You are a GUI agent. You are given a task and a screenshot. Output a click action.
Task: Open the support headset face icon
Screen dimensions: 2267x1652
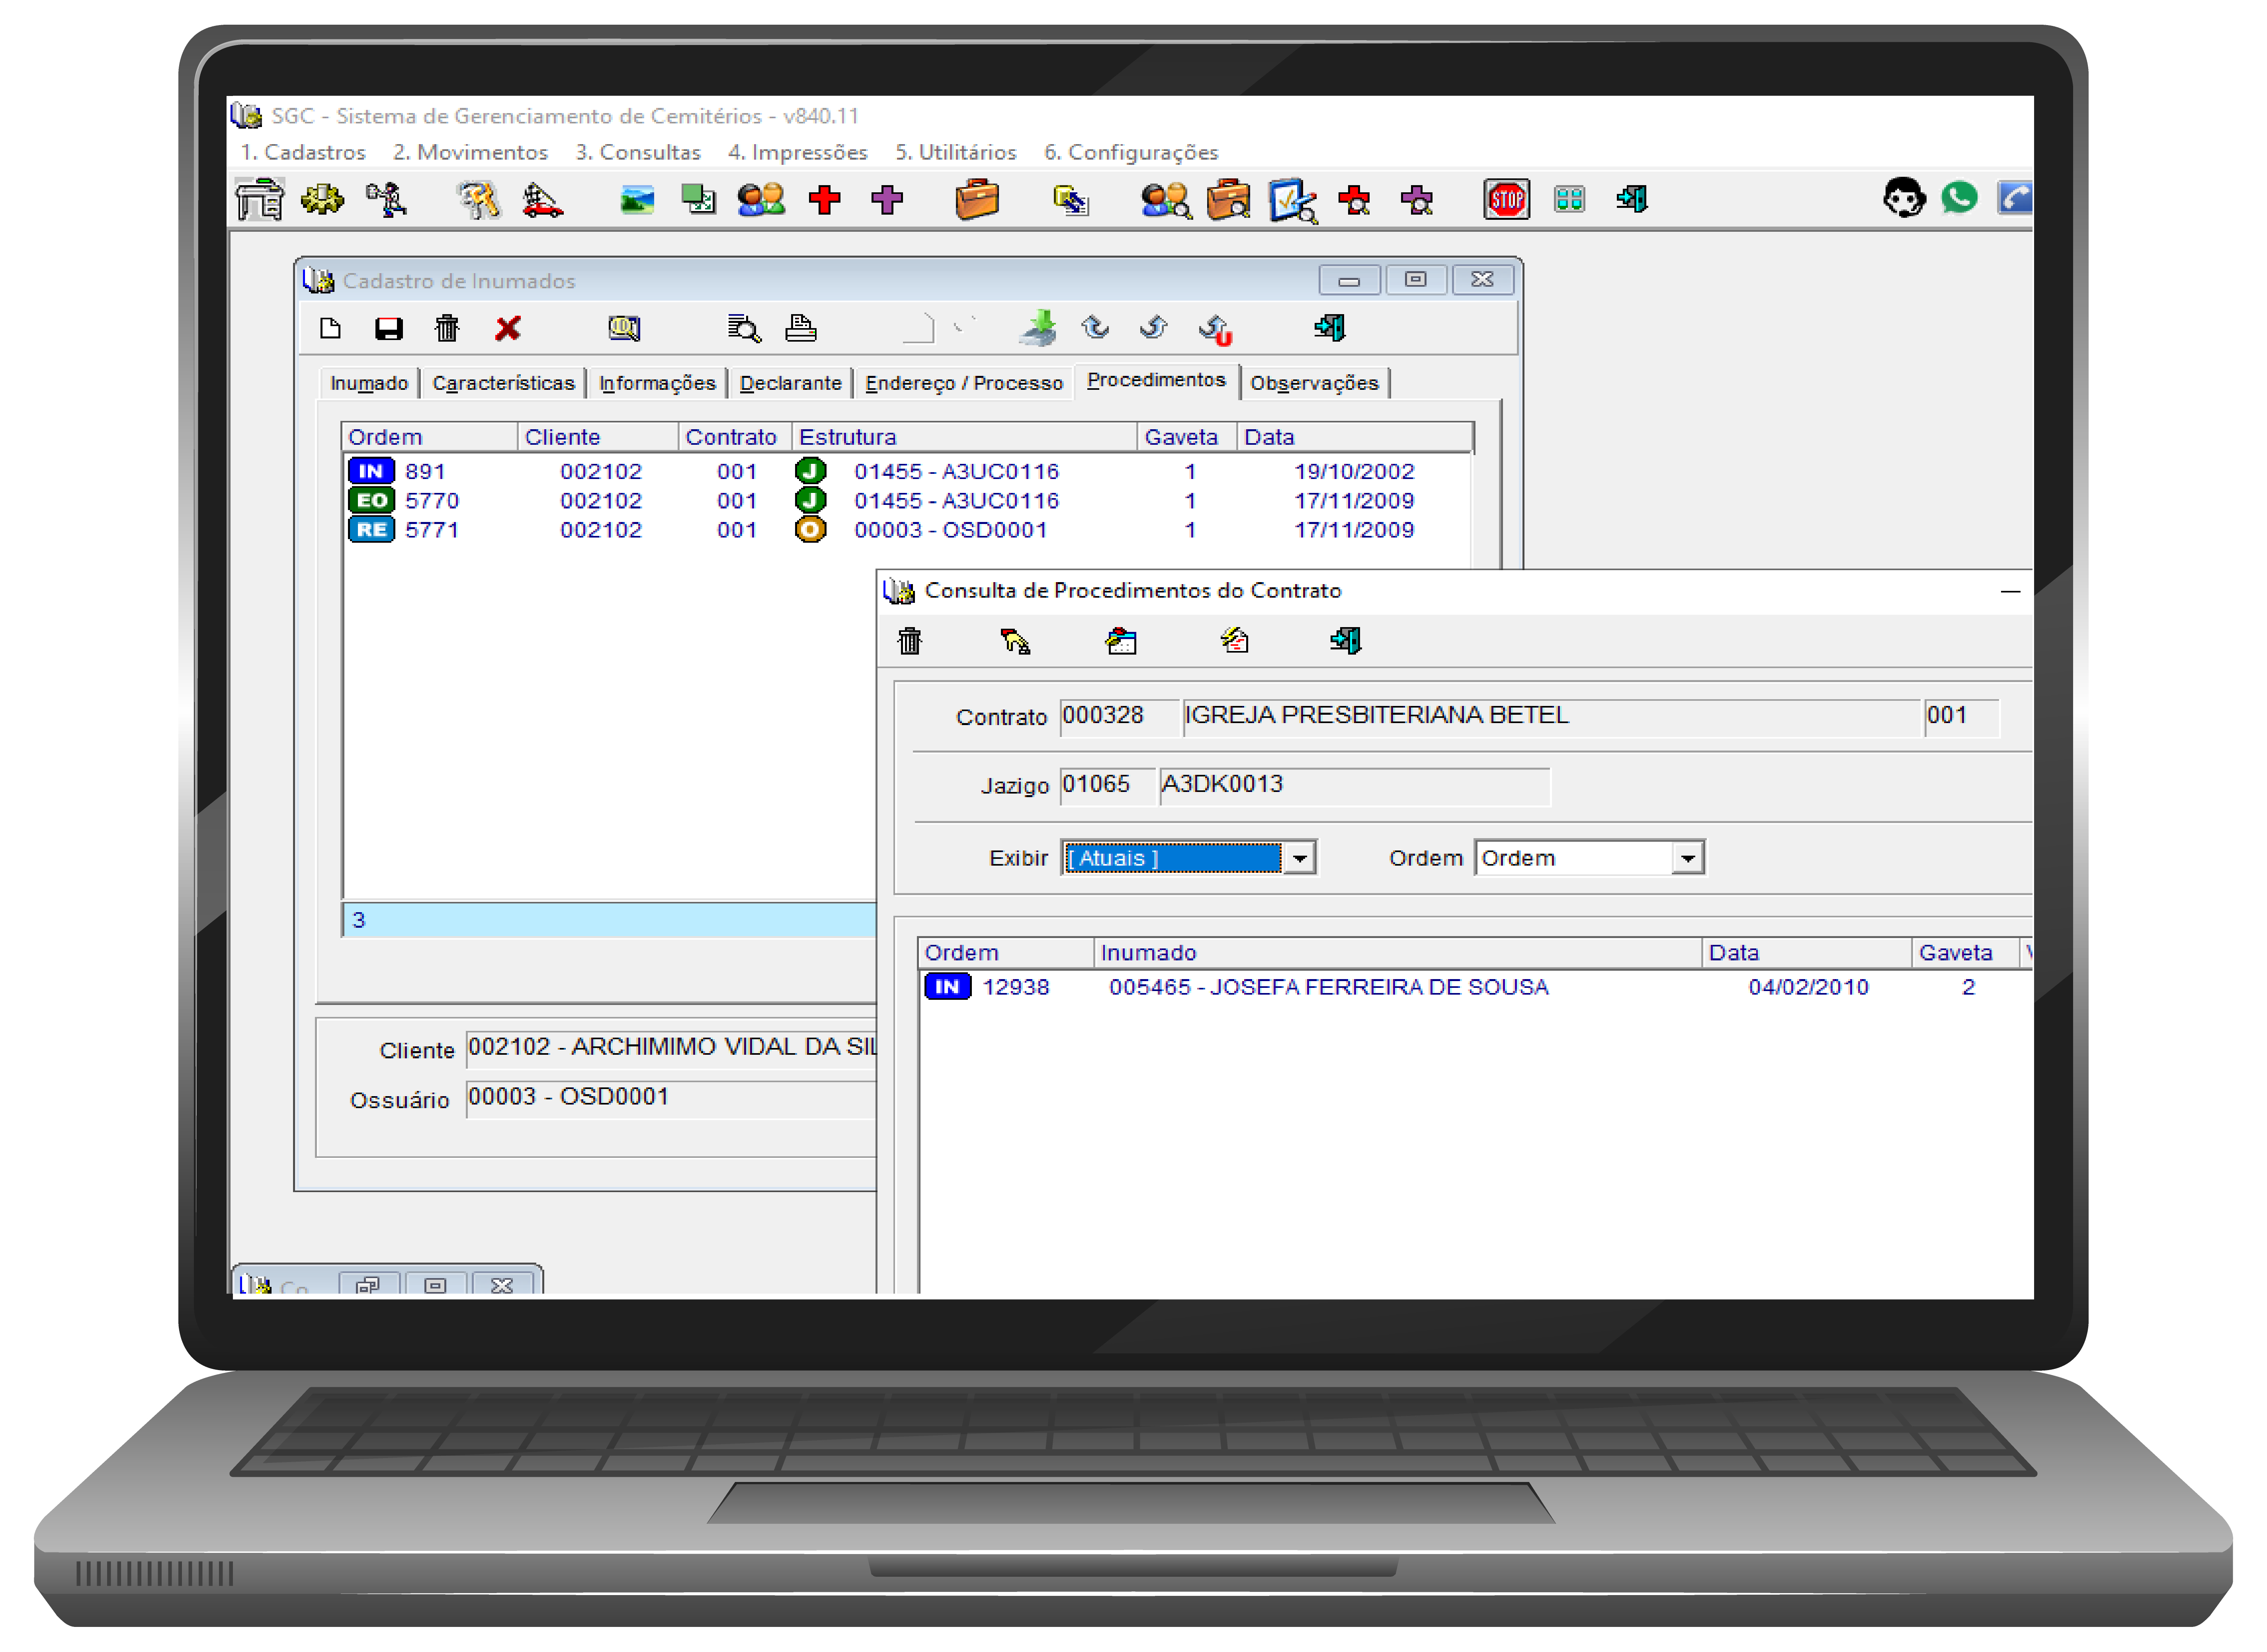1904,197
